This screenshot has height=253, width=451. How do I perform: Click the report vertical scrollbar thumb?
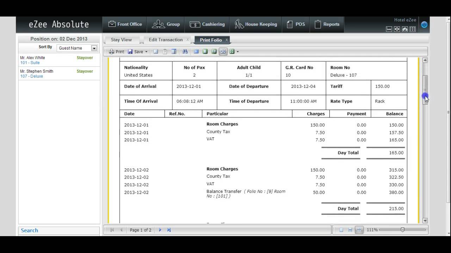pos(425,90)
